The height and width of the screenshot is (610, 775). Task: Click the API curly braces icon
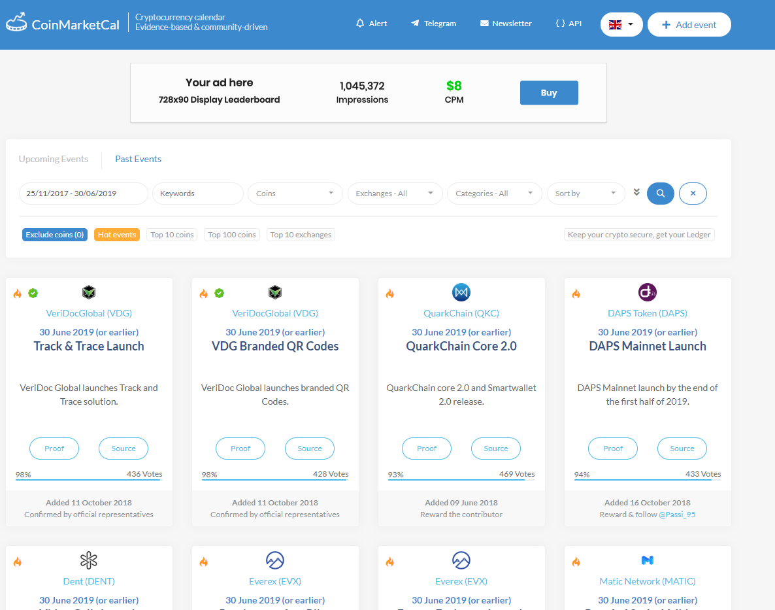tap(560, 24)
